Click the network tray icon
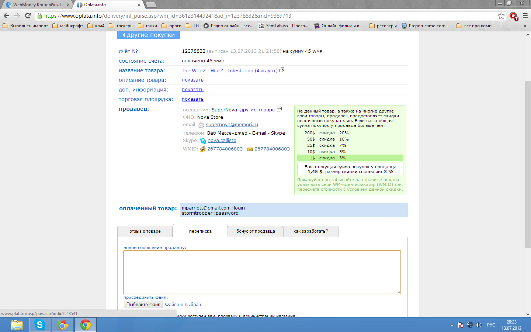This screenshot has height=332, width=531. (x=470, y=325)
